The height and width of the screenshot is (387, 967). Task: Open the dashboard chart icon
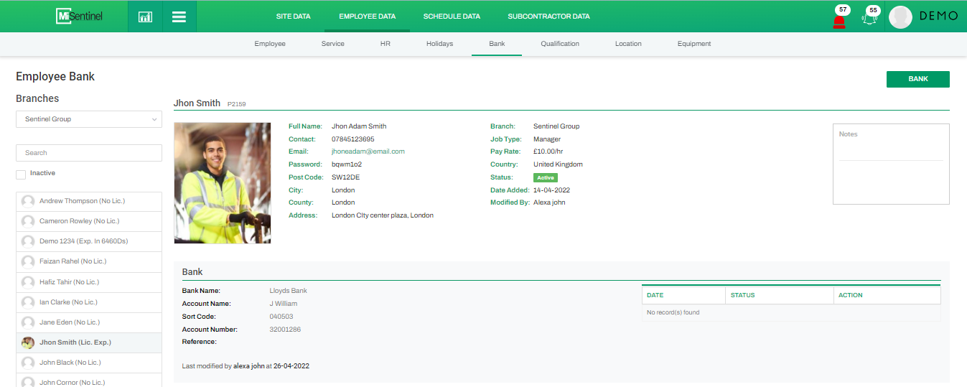(145, 17)
